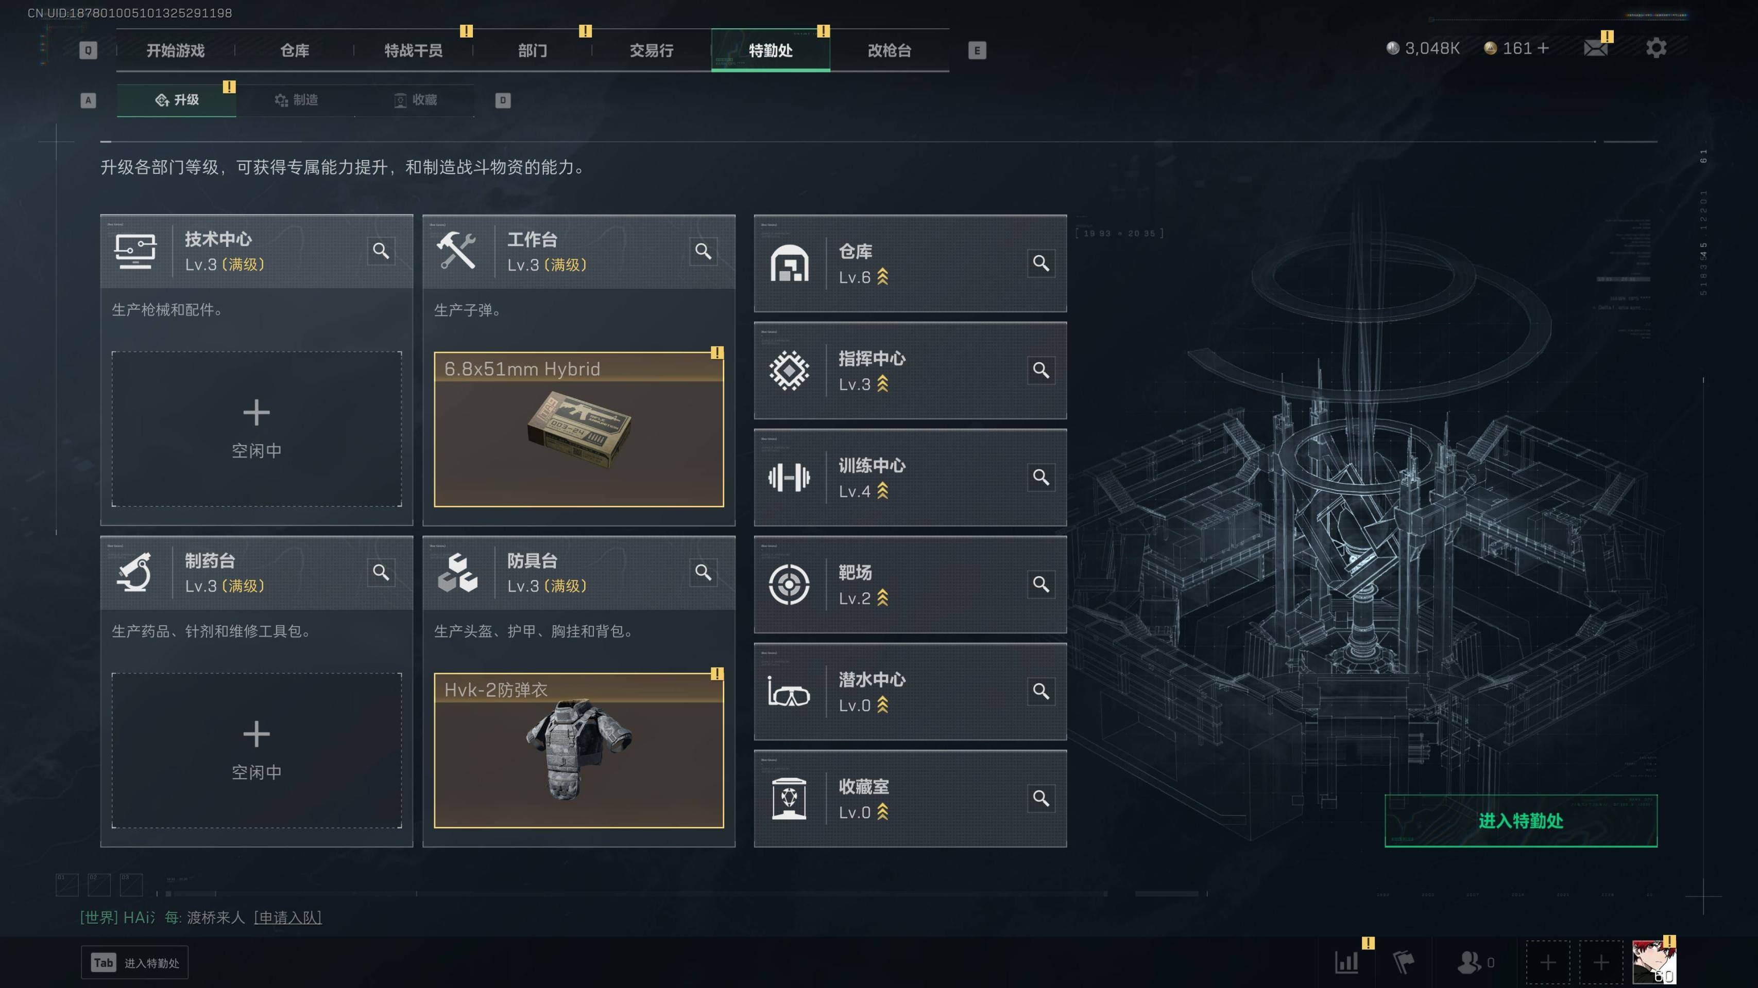Collect the 6.8x51mm Hybrid ammo box

[x=579, y=429]
